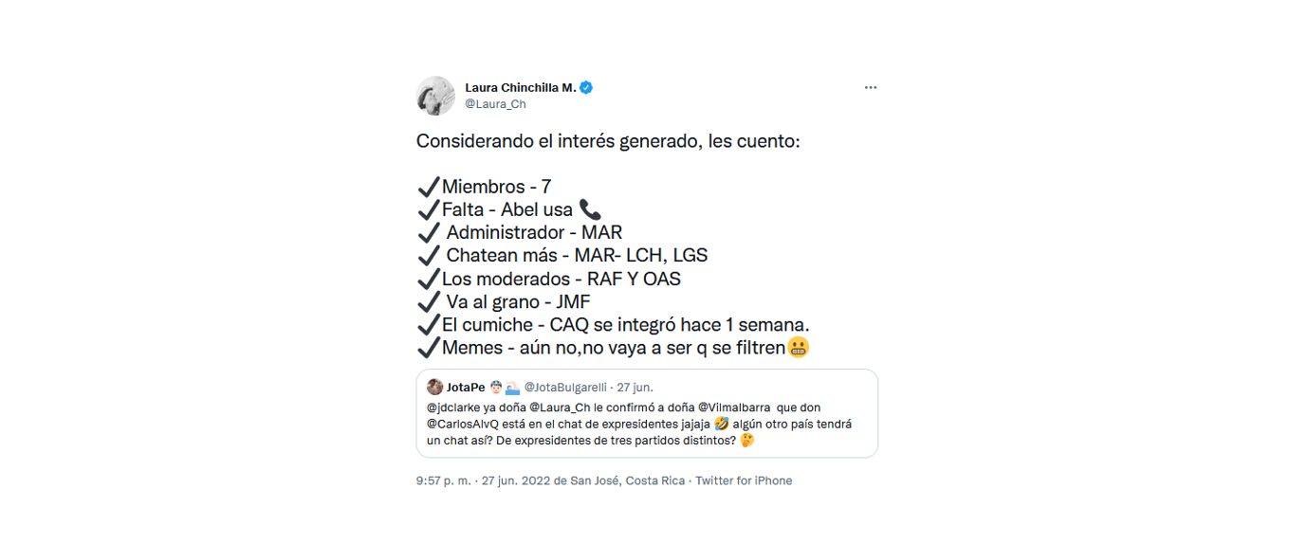Click the telephone emoji after "Abel usa"
This screenshot has height=543, width=1289.
click(590, 209)
